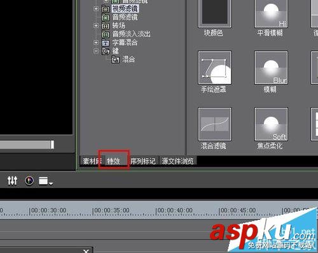The height and width of the screenshot is (253, 318).
Task: Click the timeline ruler at 00:00:45:00
Action: click(x=238, y=210)
